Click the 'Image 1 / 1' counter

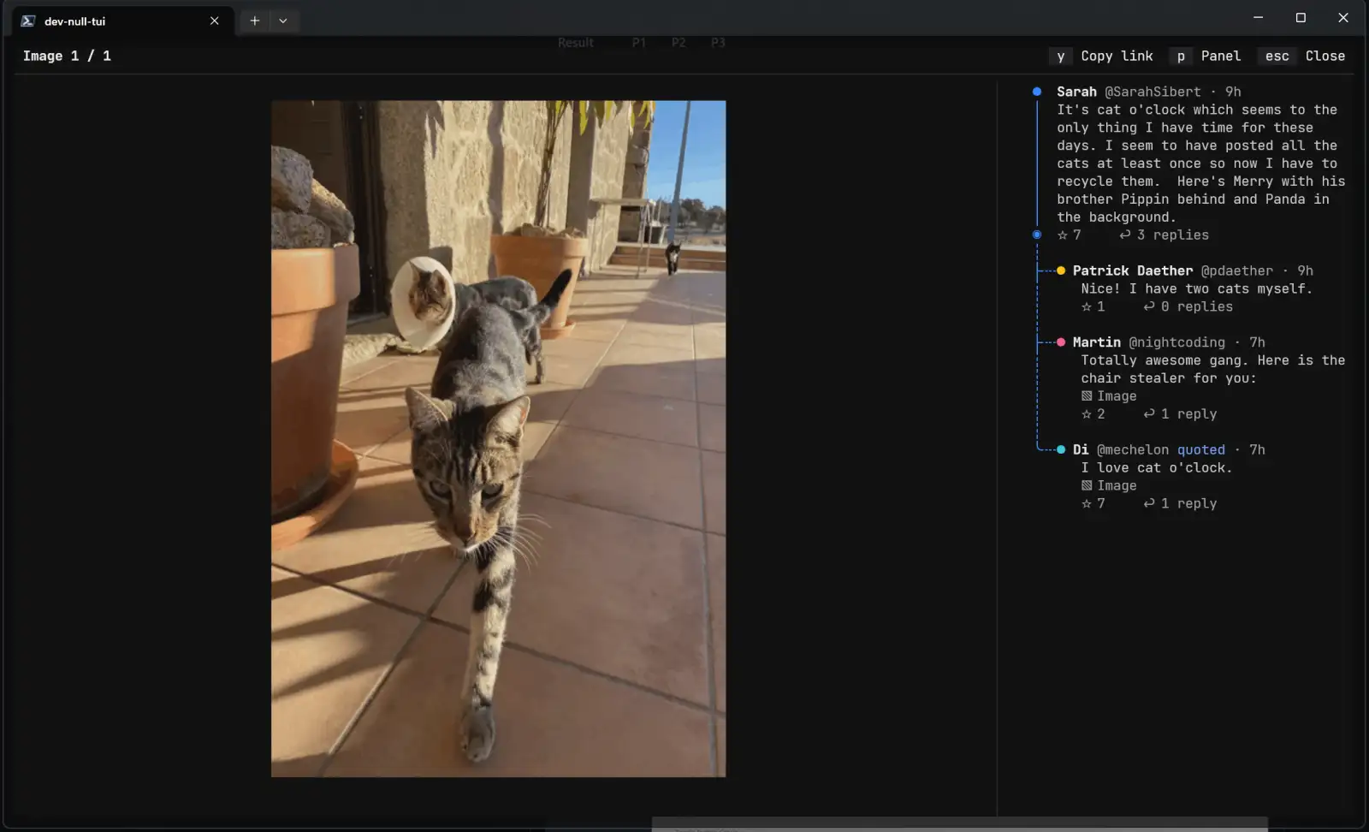[x=67, y=56]
